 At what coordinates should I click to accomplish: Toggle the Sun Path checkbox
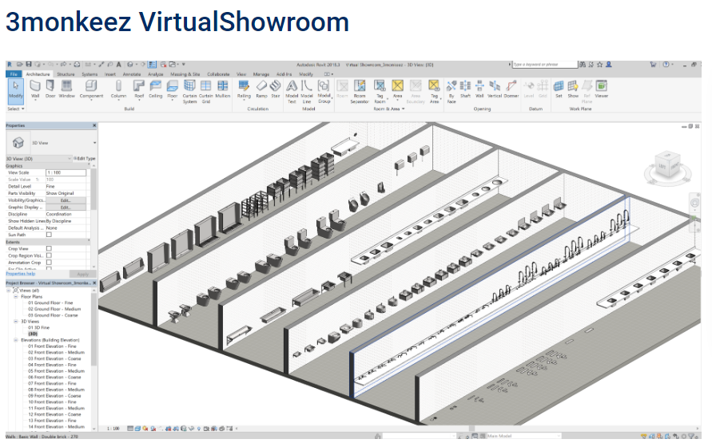(x=49, y=235)
